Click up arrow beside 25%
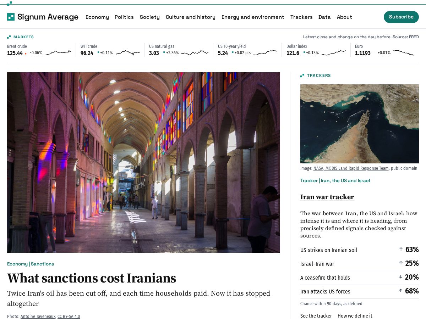Screen dimensions: 426x319 coord(401,263)
